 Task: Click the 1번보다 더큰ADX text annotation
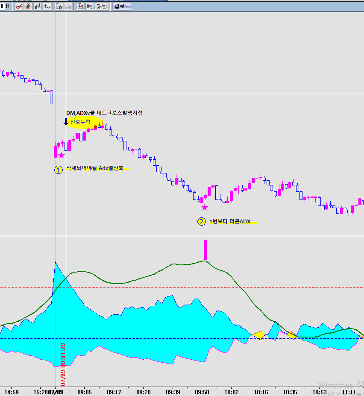click(230, 222)
